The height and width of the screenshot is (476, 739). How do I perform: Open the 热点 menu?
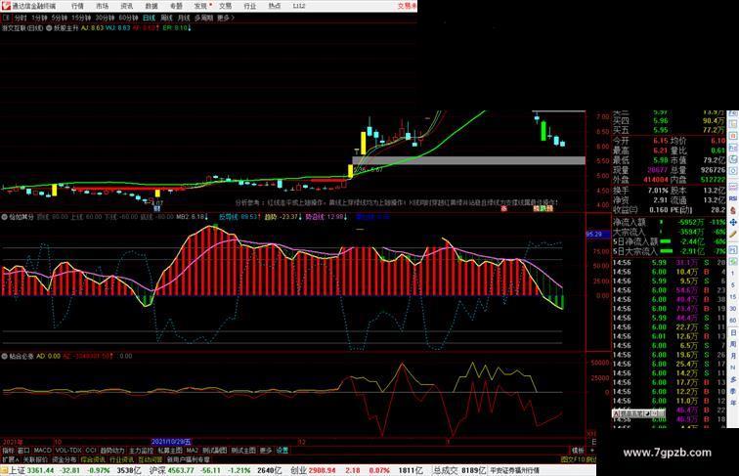[x=275, y=6]
